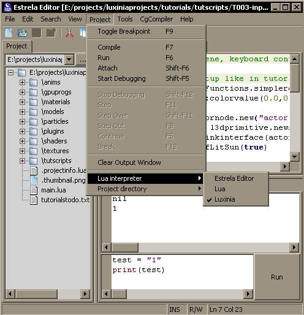The width and height of the screenshot is (304, 315).
Task: Expand the \anims tree node
Action: click(22, 83)
